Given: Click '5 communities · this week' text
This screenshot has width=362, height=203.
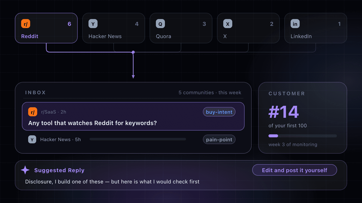Looking at the screenshot, I should click(210, 92).
